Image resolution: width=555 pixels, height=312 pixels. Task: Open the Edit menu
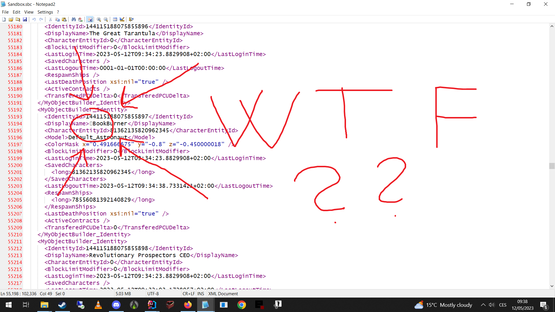[x=16, y=12]
